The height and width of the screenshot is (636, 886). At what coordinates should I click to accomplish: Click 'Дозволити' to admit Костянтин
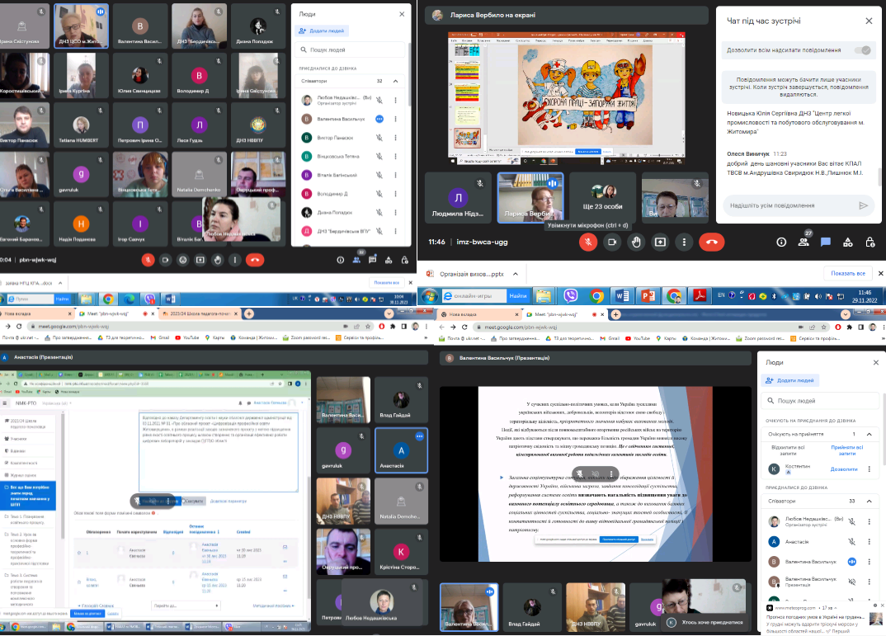pyautogui.click(x=843, y=469)
